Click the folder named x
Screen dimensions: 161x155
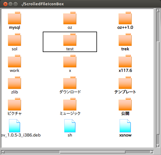pos(70,61)
